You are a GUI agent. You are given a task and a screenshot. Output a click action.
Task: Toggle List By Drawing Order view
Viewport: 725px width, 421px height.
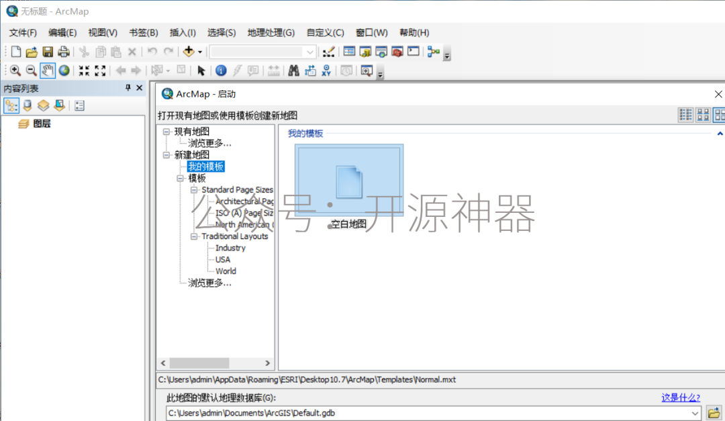(x=11, y=105)
